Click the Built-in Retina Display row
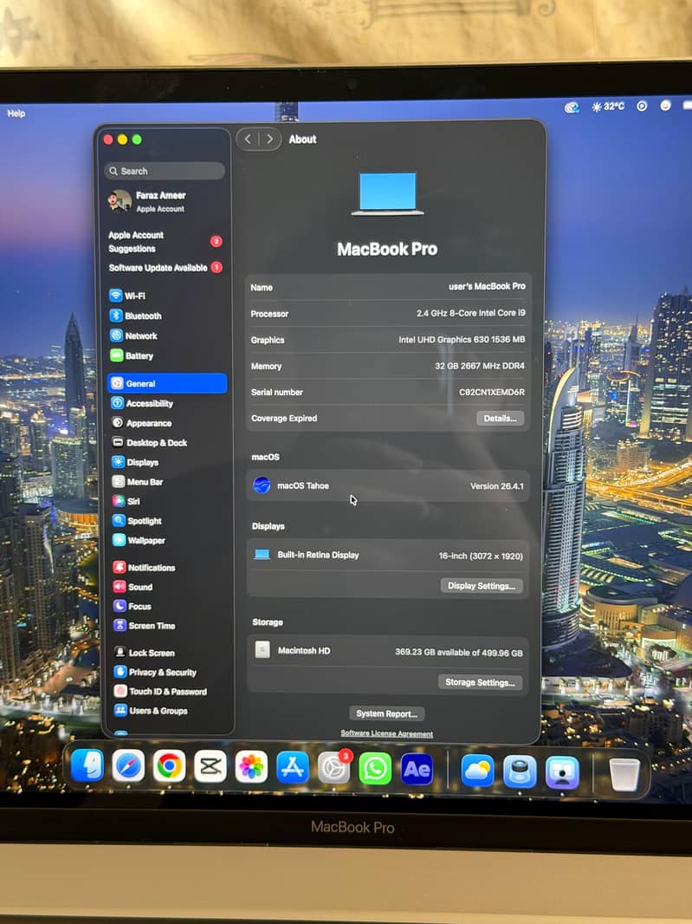Screen dimensions: 692x924 pos(388,555)
